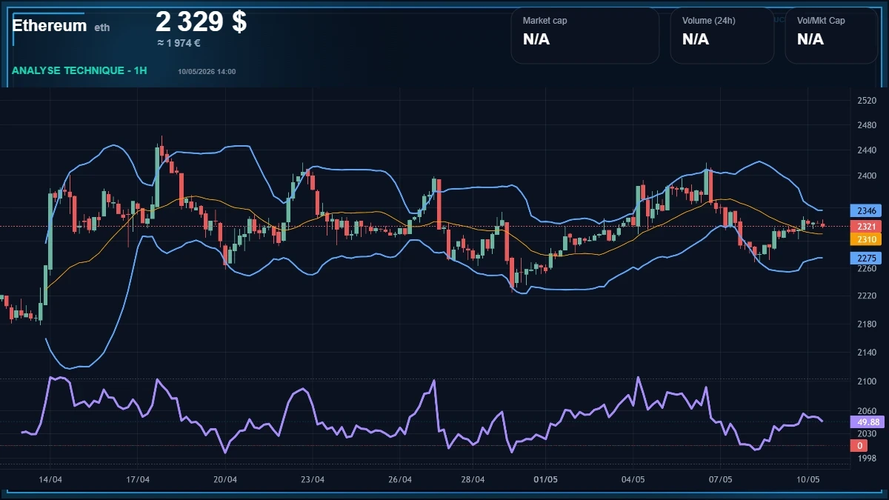The height and width of the screenshot is (500, 889).
Task: Click the bold 01/05 date label
Action: 545,479
